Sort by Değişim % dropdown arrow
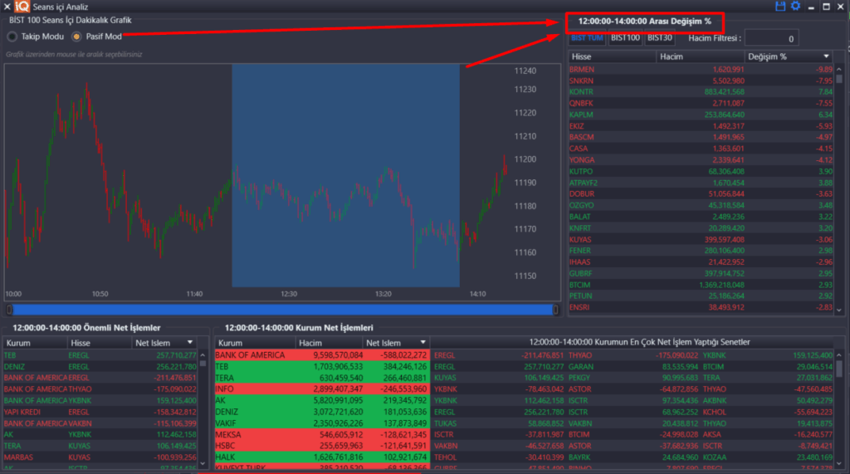 [826, 56]
